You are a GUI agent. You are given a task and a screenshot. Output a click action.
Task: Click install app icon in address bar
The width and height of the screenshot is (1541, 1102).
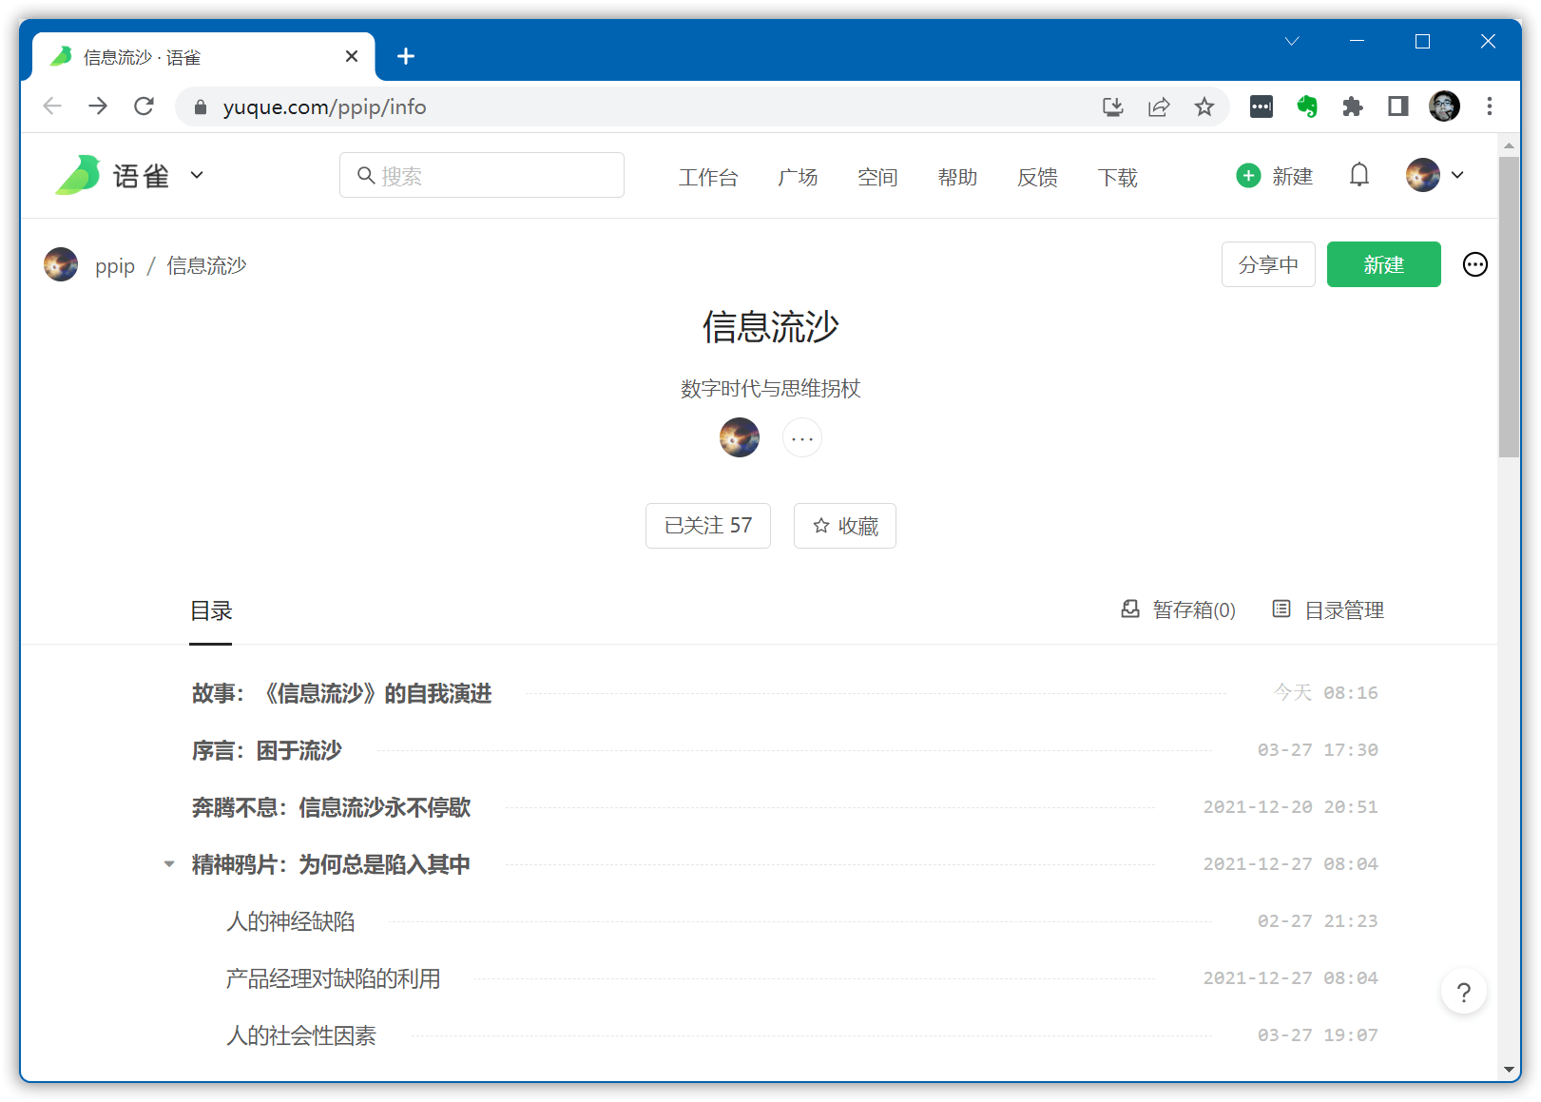click(1113, 106)
